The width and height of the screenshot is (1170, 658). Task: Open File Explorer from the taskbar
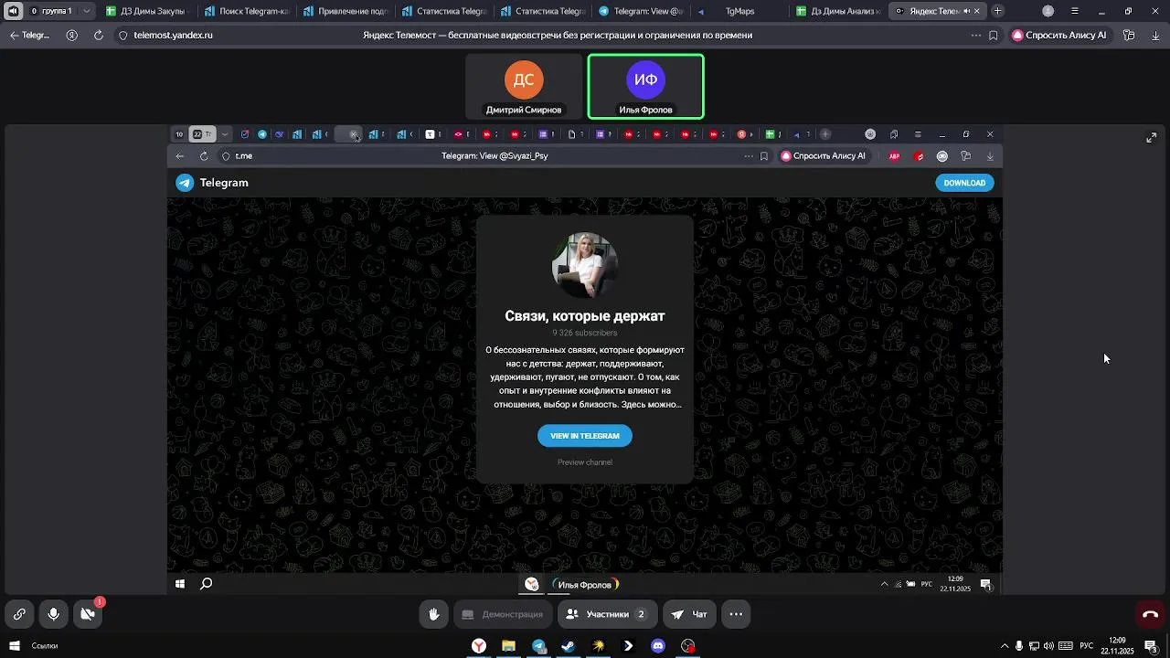tap(509, 646)
